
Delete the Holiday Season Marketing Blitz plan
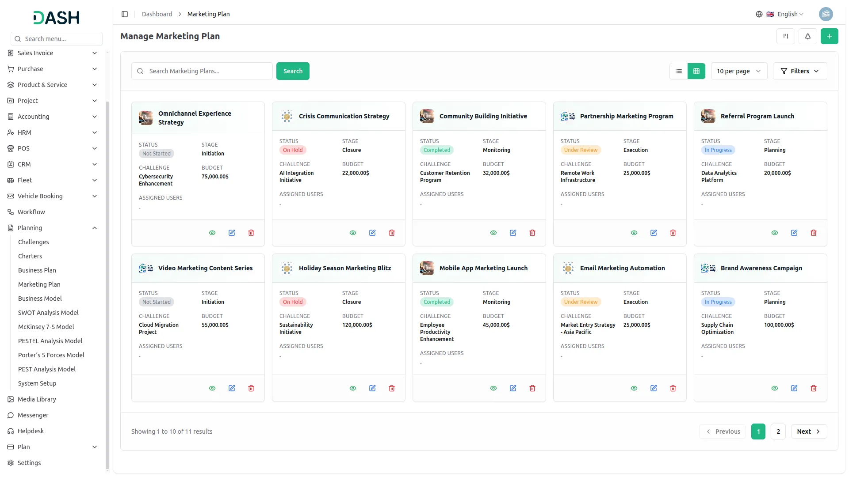(392, 388)
